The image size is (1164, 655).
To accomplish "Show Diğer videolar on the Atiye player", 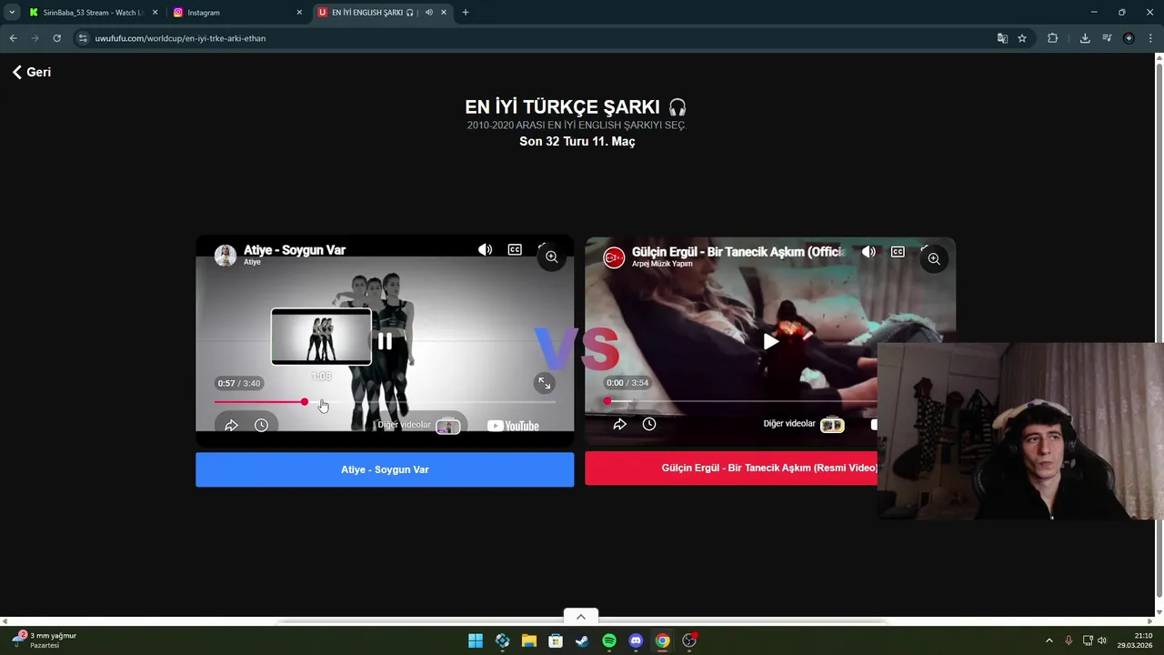I will pos(418,425).
